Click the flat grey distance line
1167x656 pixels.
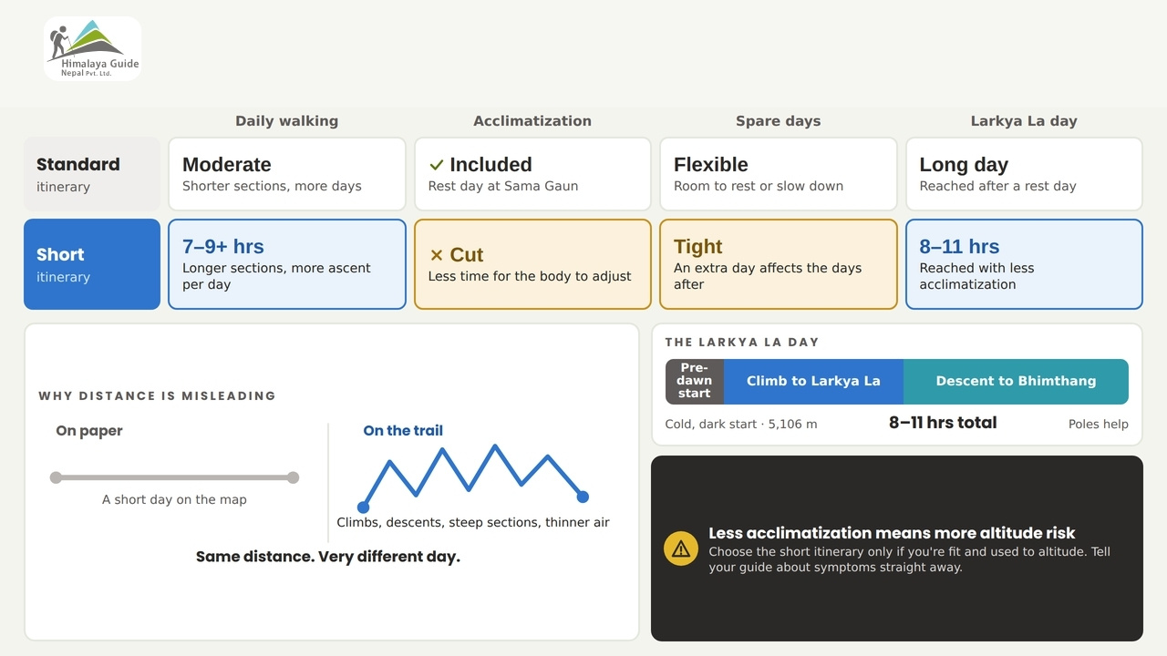pos(174,477)
